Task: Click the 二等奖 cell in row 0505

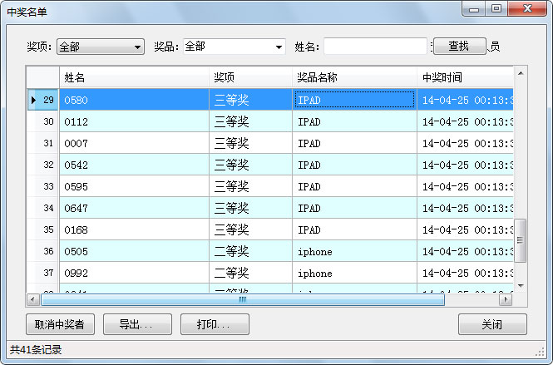Action: (250, 251)
